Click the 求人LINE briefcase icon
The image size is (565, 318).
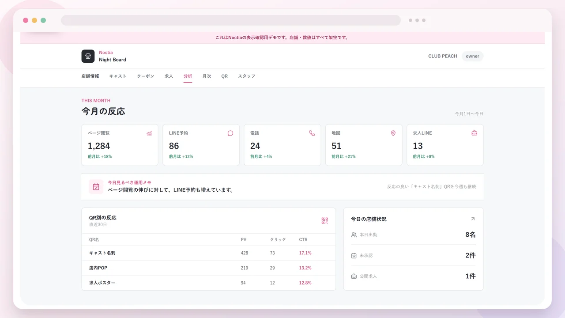point(475,133)
